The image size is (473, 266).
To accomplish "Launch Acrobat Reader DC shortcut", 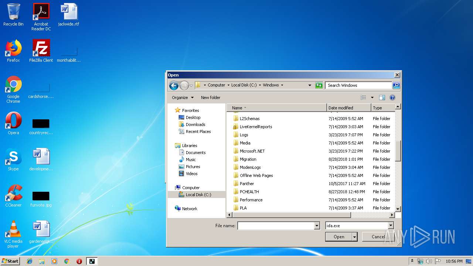I will pyautogui.click(x=41, y=17).
